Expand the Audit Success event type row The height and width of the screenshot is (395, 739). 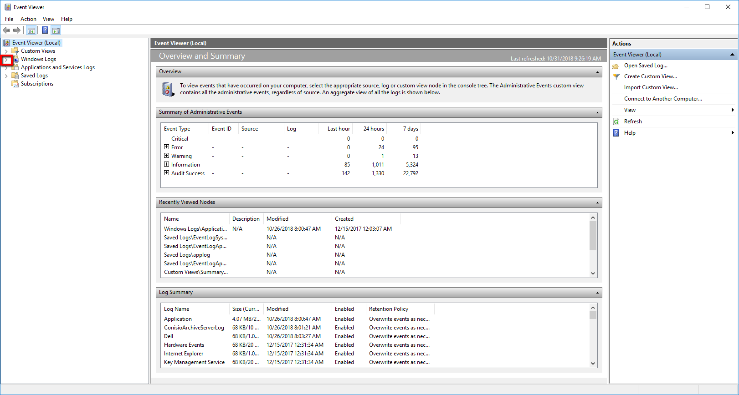[x=166, y=173]
